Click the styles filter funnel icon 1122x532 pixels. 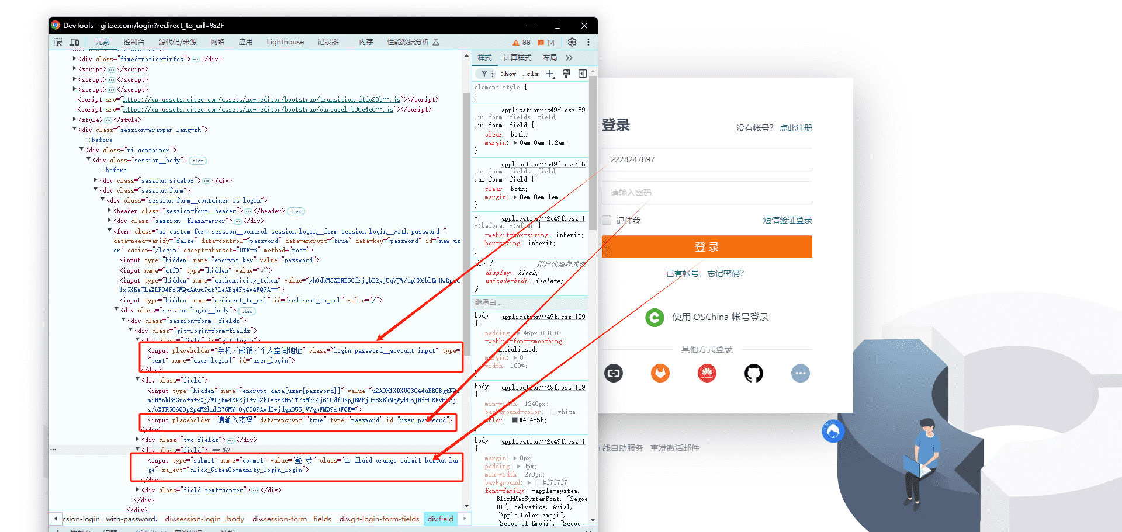click(x=484, y=74)
